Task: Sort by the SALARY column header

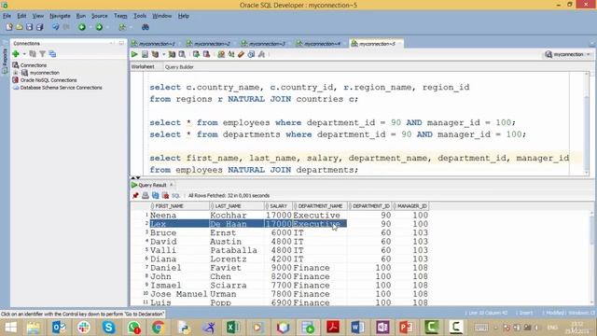Action: (278, 206)
